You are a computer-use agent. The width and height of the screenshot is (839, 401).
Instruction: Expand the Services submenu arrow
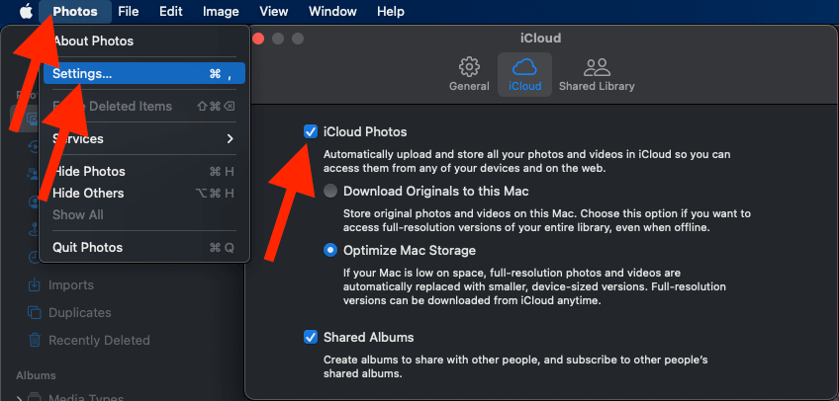tap(231, 139)
